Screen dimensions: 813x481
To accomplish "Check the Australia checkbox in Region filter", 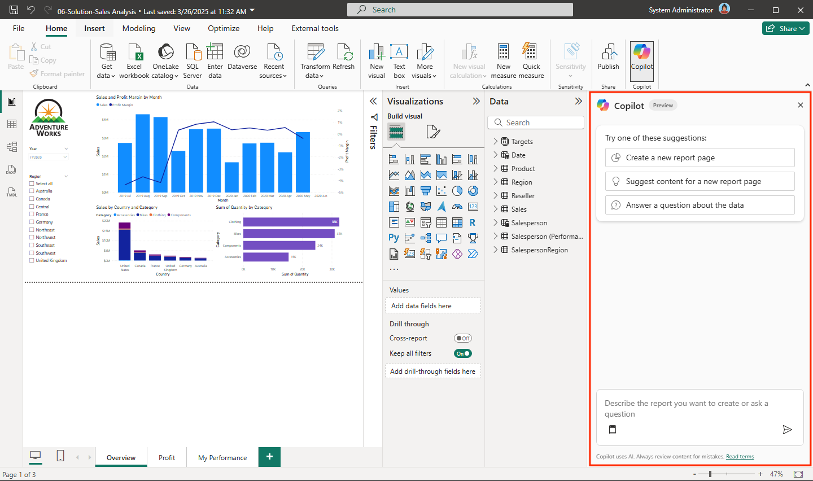I will (x=32, y=191).
